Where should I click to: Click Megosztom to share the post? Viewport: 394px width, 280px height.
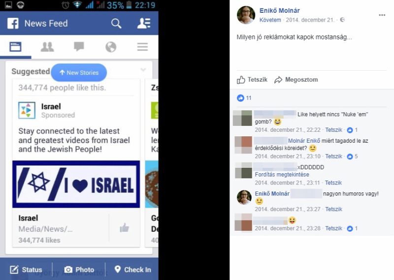[296, 80]
